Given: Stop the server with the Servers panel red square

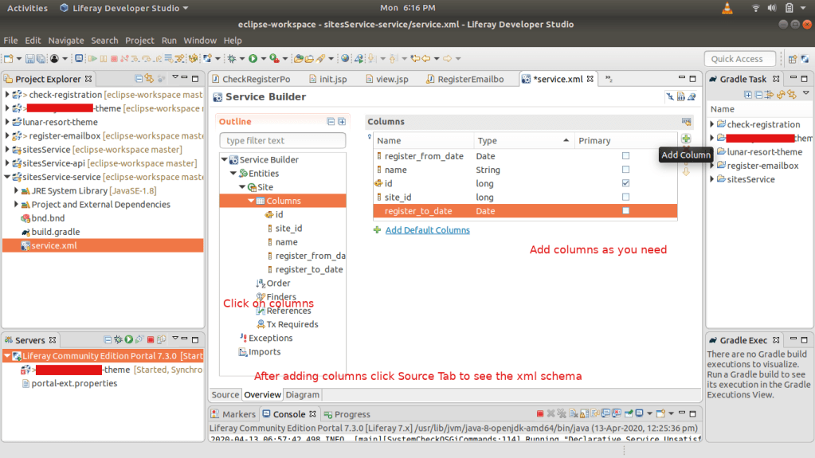Looking at the screenshot, I should pyautogui.click(x=151, y=340).
